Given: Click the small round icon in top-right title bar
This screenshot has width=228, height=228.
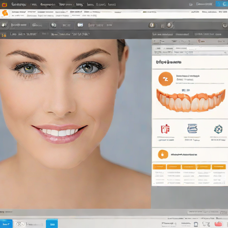Looking at the screenshot, I should click(191, 4).
